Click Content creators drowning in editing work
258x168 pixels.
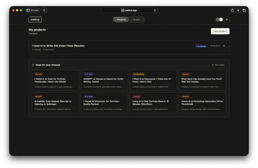(x=150, y=87)
